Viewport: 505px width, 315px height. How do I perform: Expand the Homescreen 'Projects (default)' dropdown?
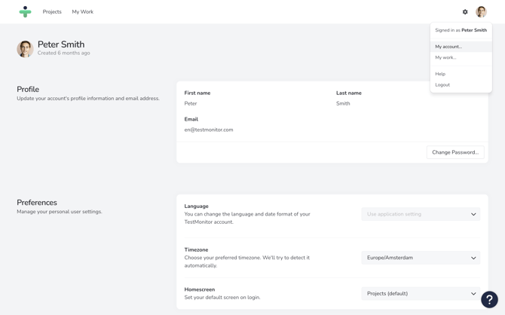(421, 294)
